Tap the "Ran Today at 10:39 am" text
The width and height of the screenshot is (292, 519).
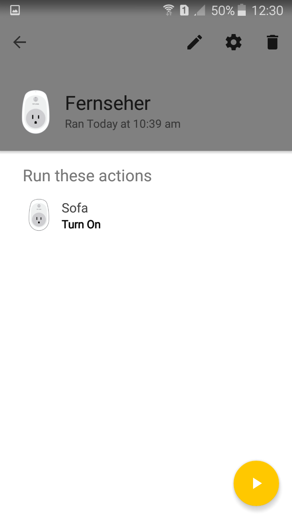(122, 124)
